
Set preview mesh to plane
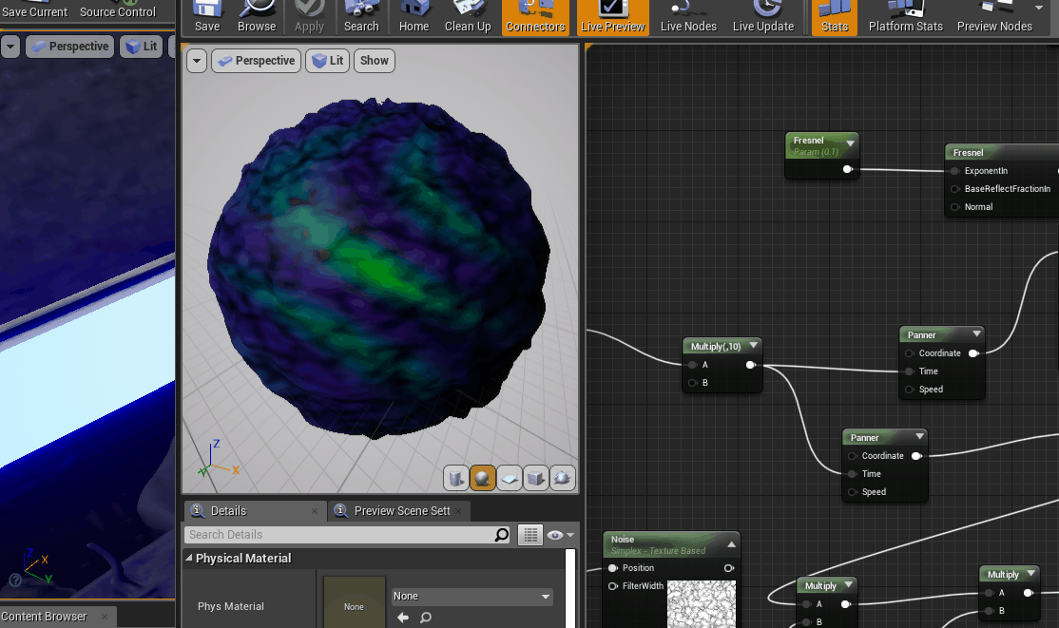coord(510,478)
